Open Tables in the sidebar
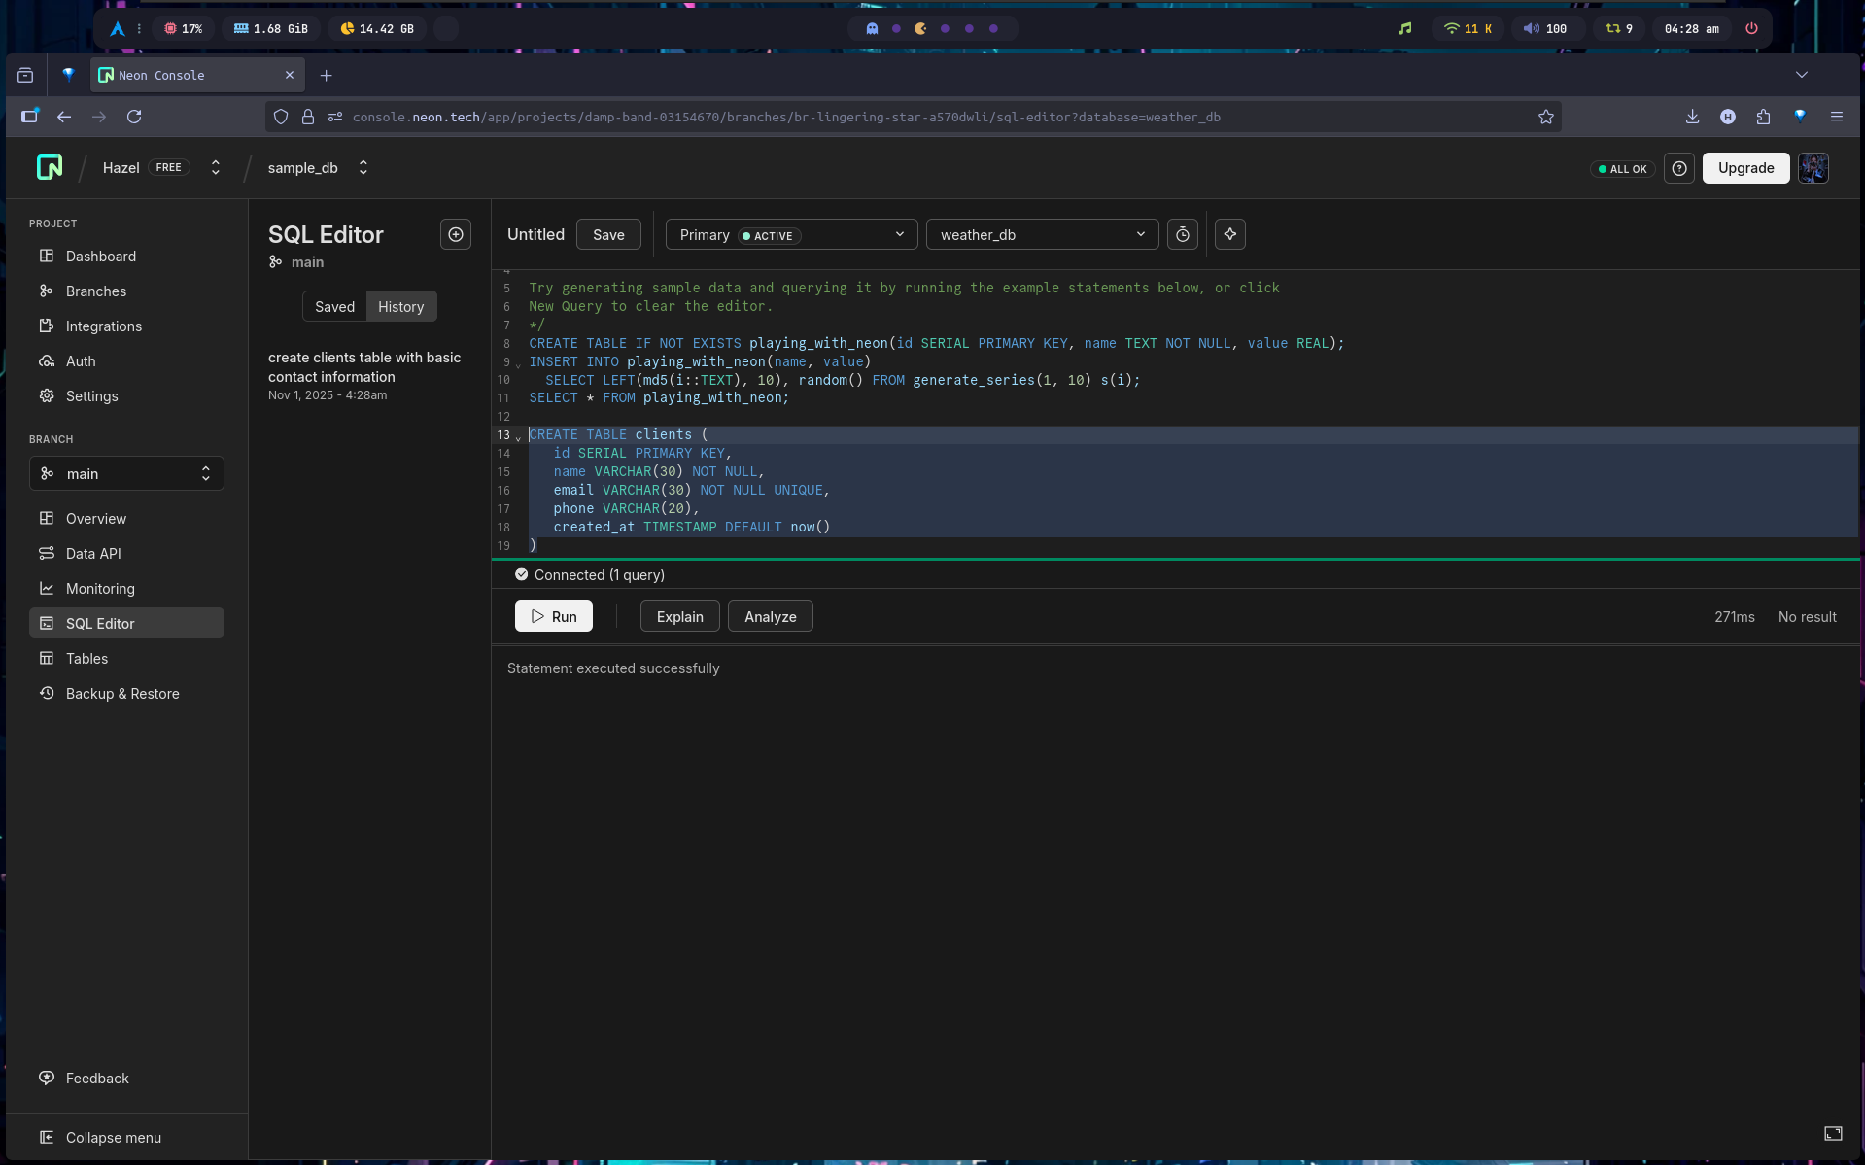 (x=86, y=658)
